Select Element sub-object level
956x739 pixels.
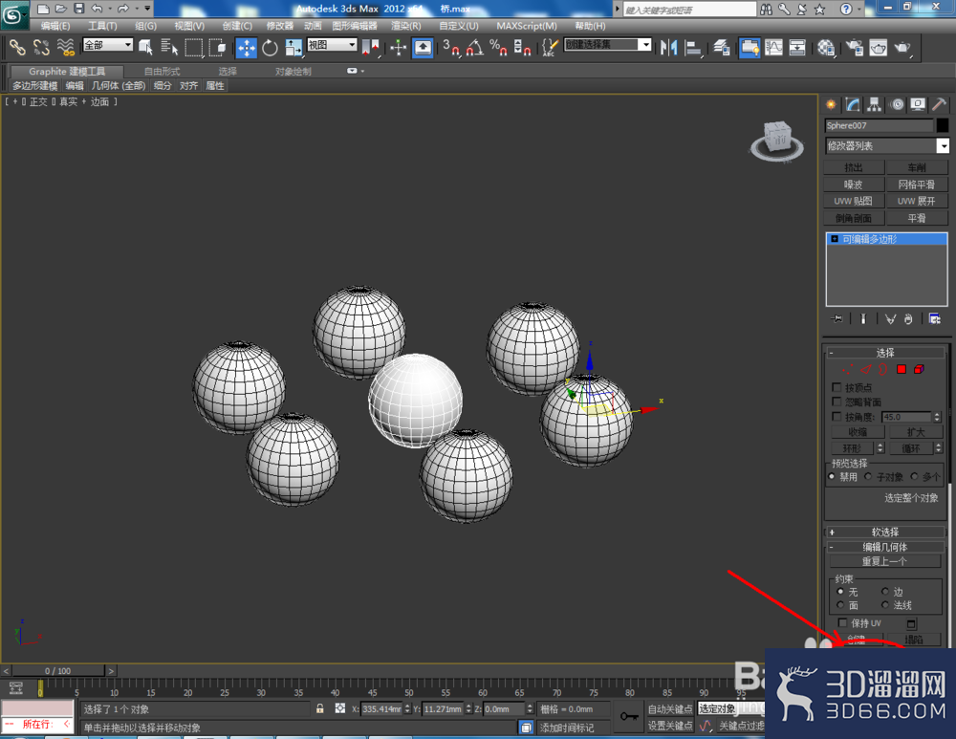click(x=919, y=369)
